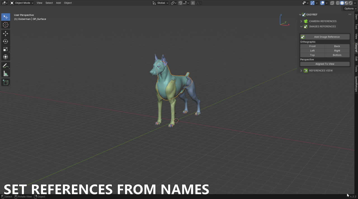Activate the 3D Cursor tool
Screen dimensions: 358x199
pyautogui.click(x=6, y=25)
